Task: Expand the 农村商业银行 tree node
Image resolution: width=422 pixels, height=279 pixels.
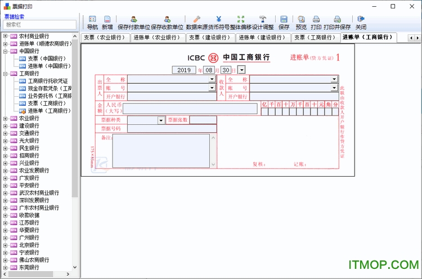Action: pos(5,36)
